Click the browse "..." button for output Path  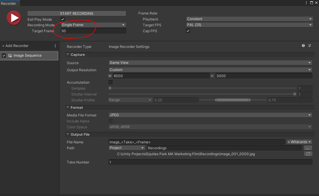click(308, 148)
